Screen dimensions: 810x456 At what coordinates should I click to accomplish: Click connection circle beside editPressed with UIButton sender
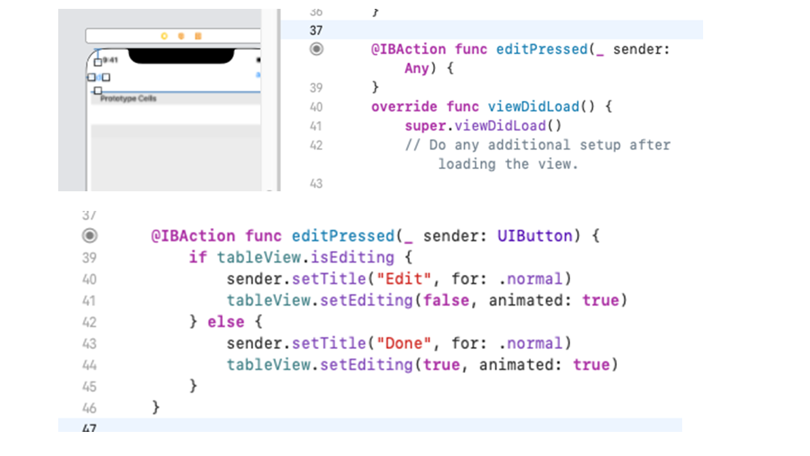90,236
